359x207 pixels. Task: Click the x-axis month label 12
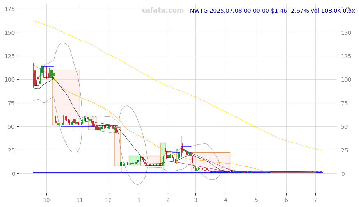(109, 200)
